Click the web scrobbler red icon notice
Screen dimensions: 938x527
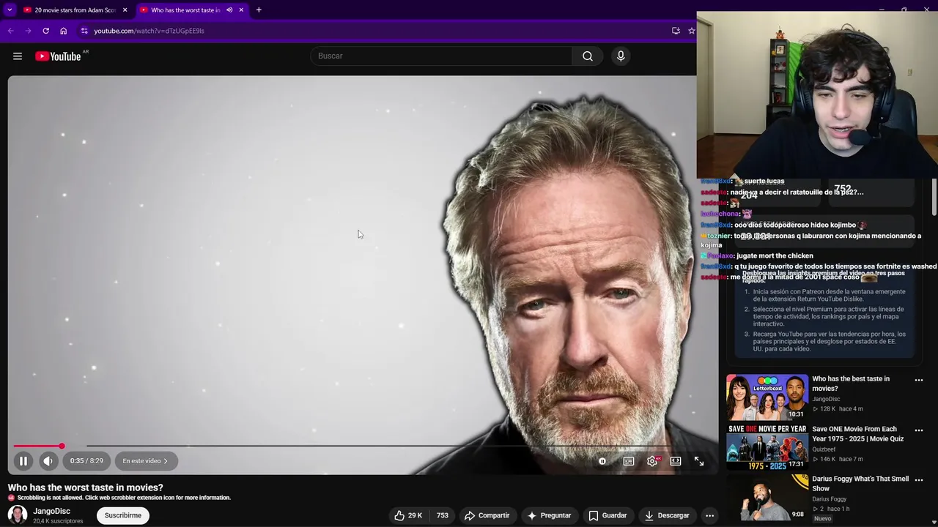(x=11, y=498)
